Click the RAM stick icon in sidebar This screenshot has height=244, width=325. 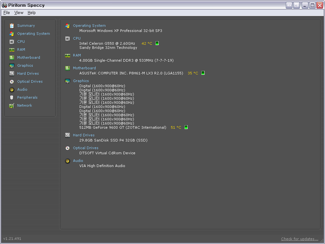(12, 50)
